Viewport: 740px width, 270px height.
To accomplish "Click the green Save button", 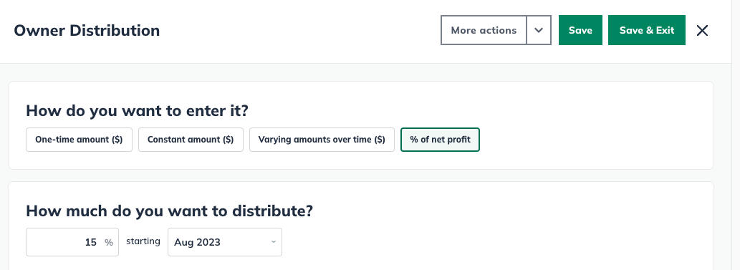I will 580,30.
